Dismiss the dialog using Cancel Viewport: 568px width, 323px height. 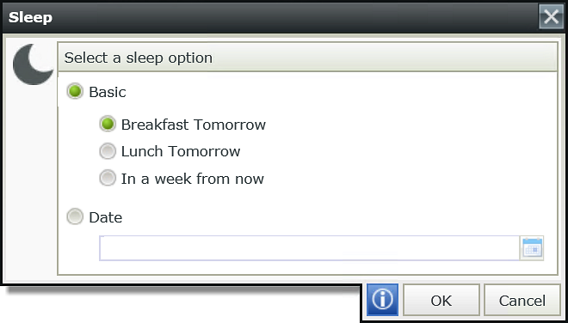coord(522,300)
